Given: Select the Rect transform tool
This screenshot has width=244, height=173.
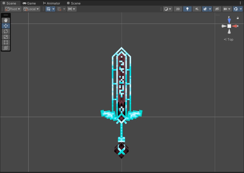Looking at the screenshot, I should click(6, 42).
